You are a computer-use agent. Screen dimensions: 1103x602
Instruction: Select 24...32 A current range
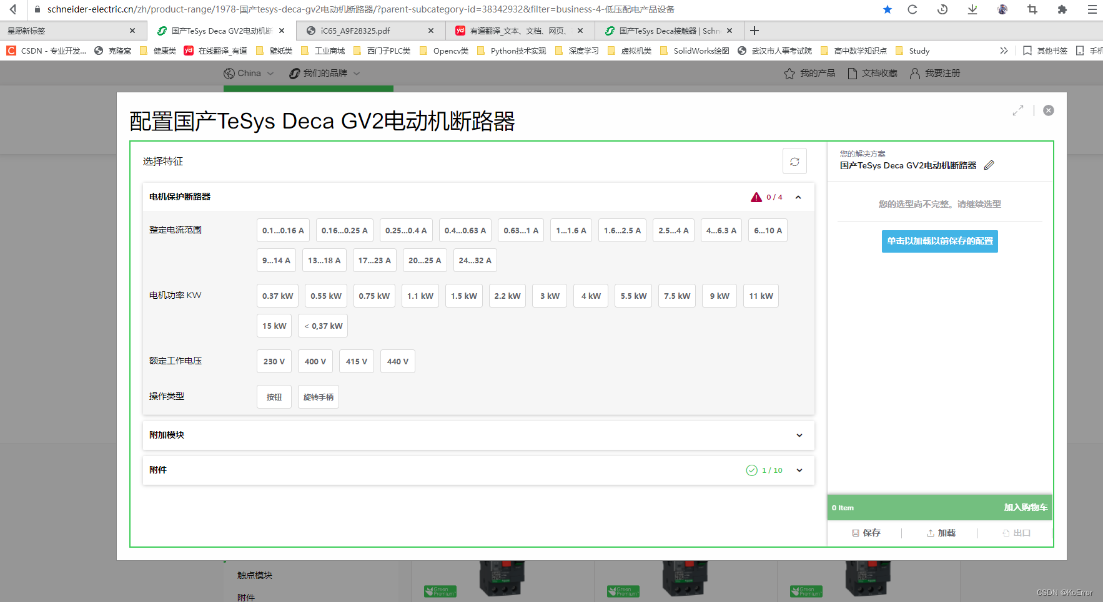pyautogui.click(x=475, y=260)
